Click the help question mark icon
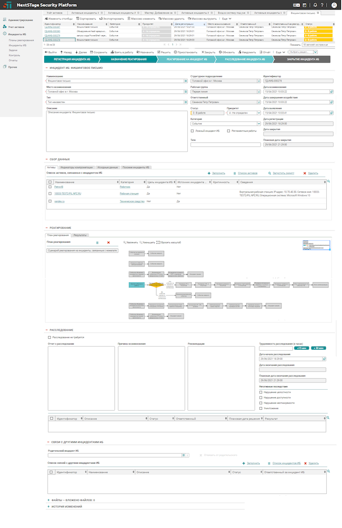Screen dimensions: 342x528 point(322,5)
